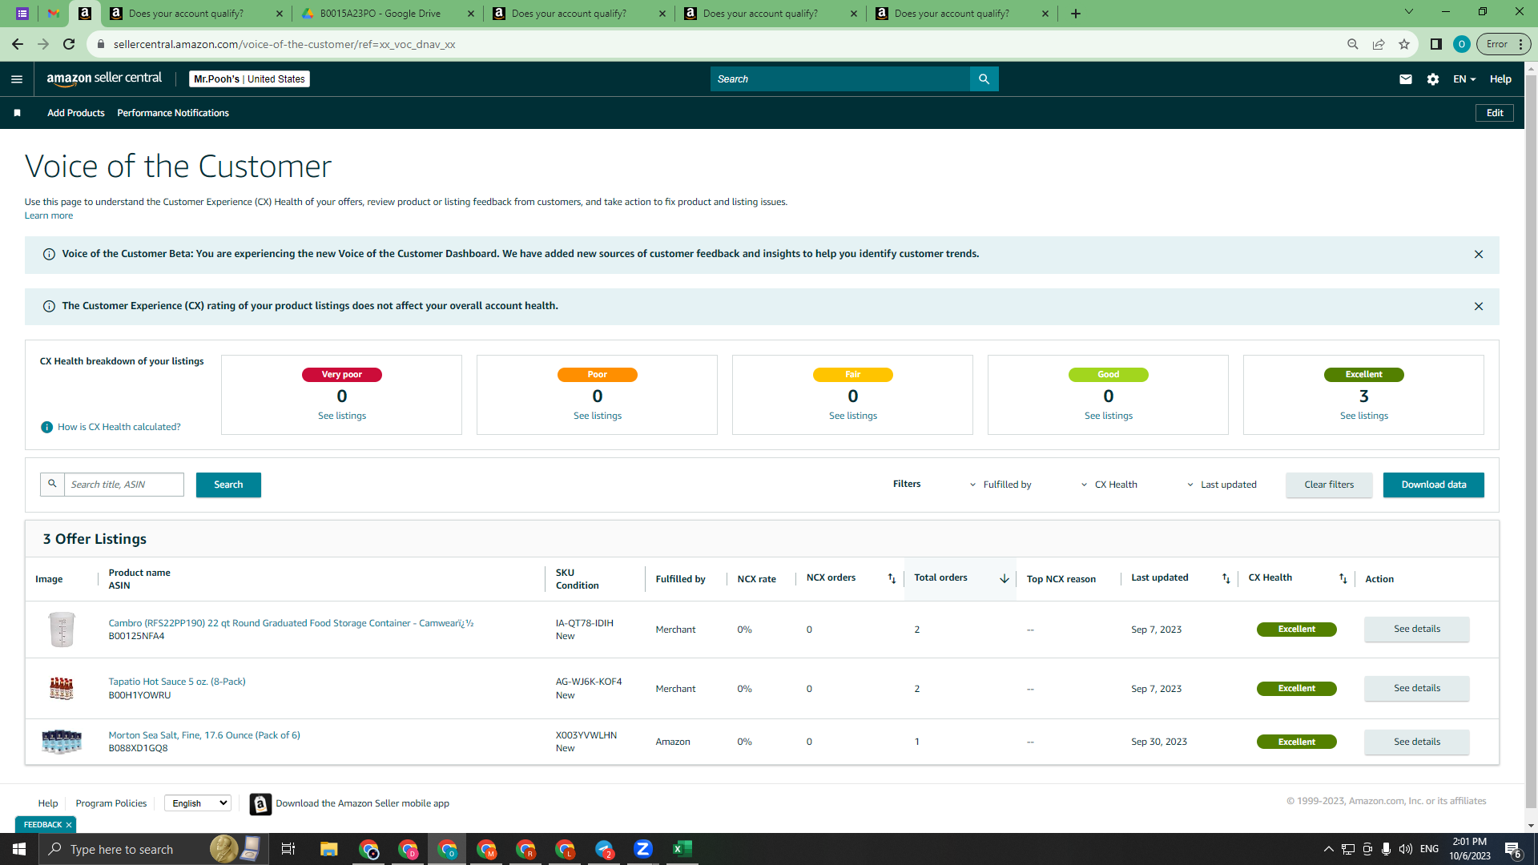Expand the Last updated filter dropdown
Screen dimensions: 1538x865
point(1222,485)
